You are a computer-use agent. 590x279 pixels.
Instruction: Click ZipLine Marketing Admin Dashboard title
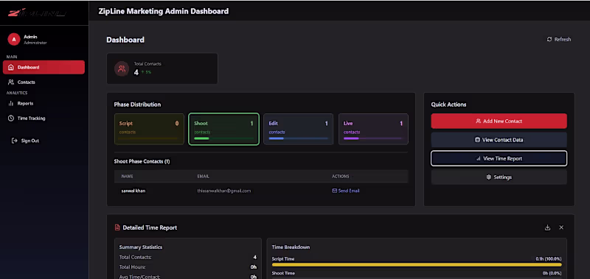163,11
